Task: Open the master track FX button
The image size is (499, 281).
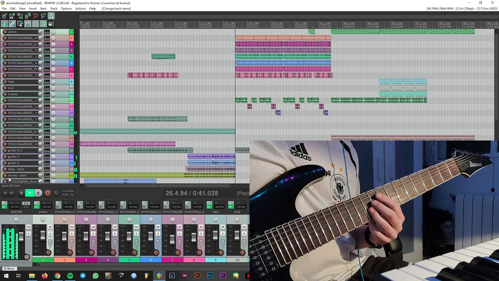Action: coord(4,205)
